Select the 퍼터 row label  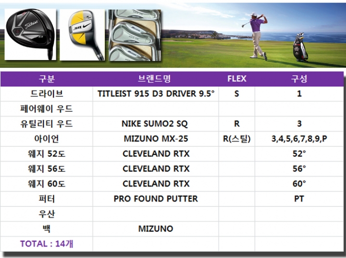[x=47, y=199]
